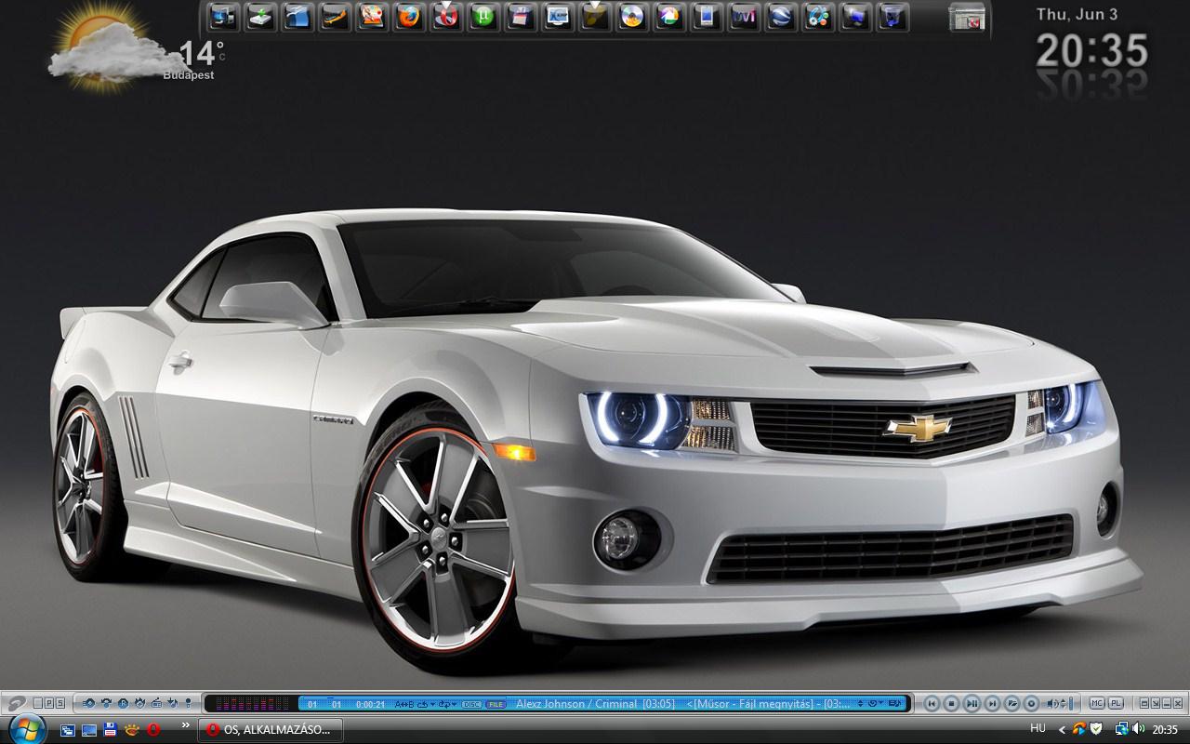Stop playback
This screenshot has width=1190, height=744.
click(952, 704)
